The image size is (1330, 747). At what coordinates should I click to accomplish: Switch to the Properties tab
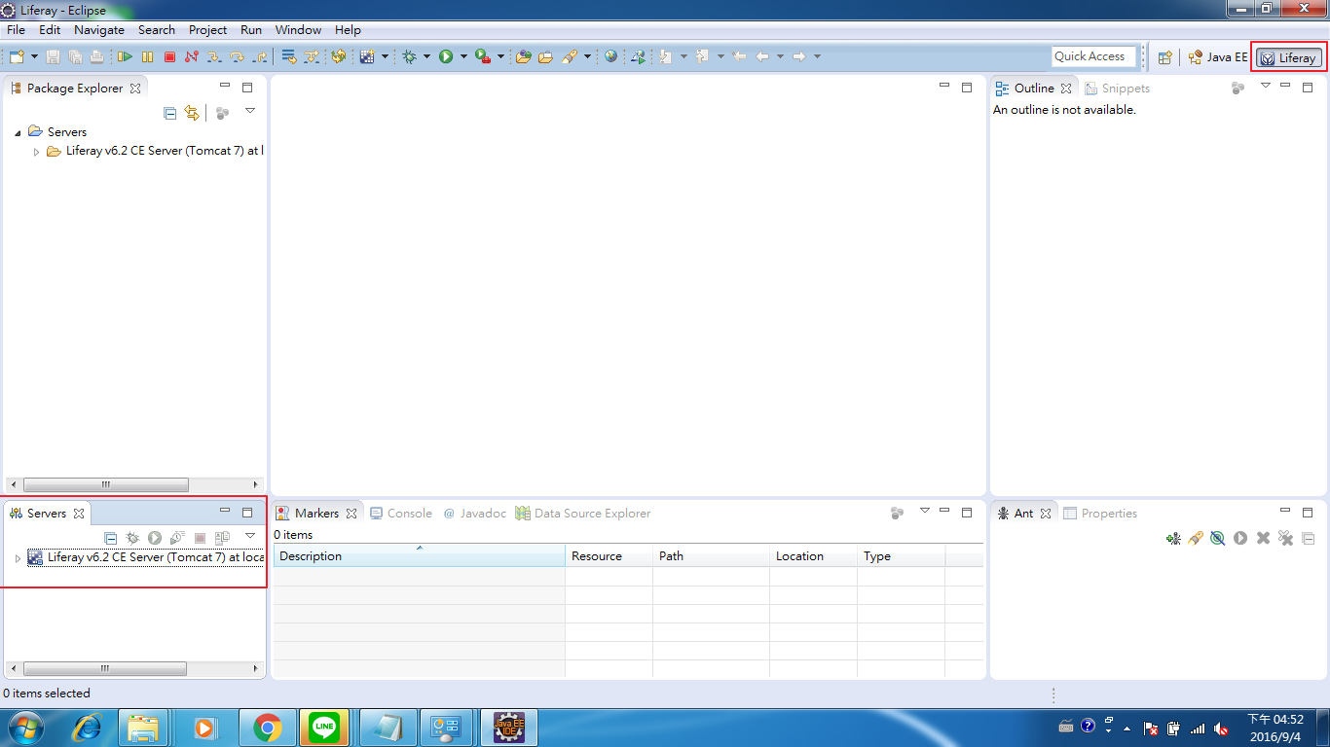[x=1100, y=514]
